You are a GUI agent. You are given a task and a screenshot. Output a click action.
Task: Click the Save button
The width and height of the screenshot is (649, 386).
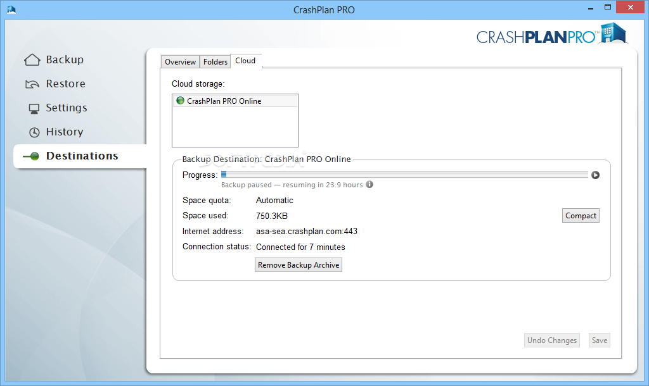coord(600,340)
